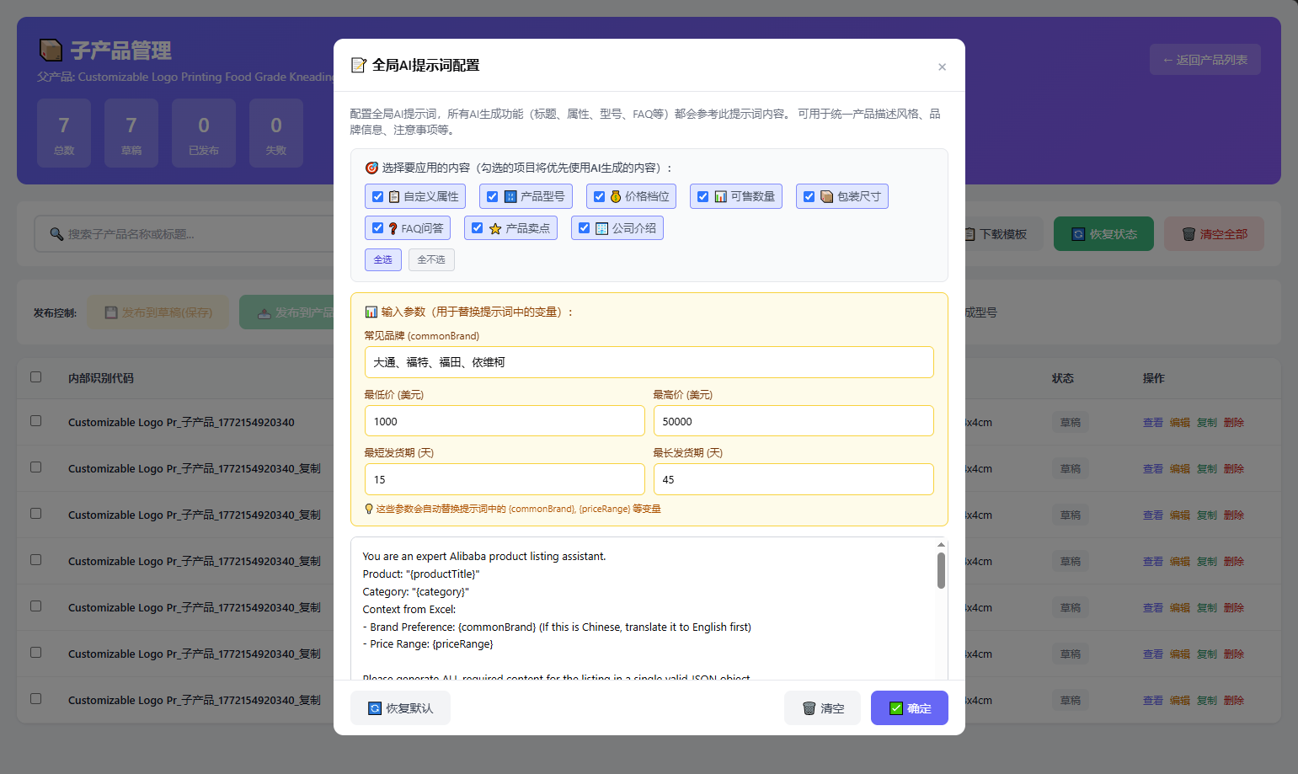Focus the 最低价 minimum price field
The image size is (1298, 774).
[504, 421]
